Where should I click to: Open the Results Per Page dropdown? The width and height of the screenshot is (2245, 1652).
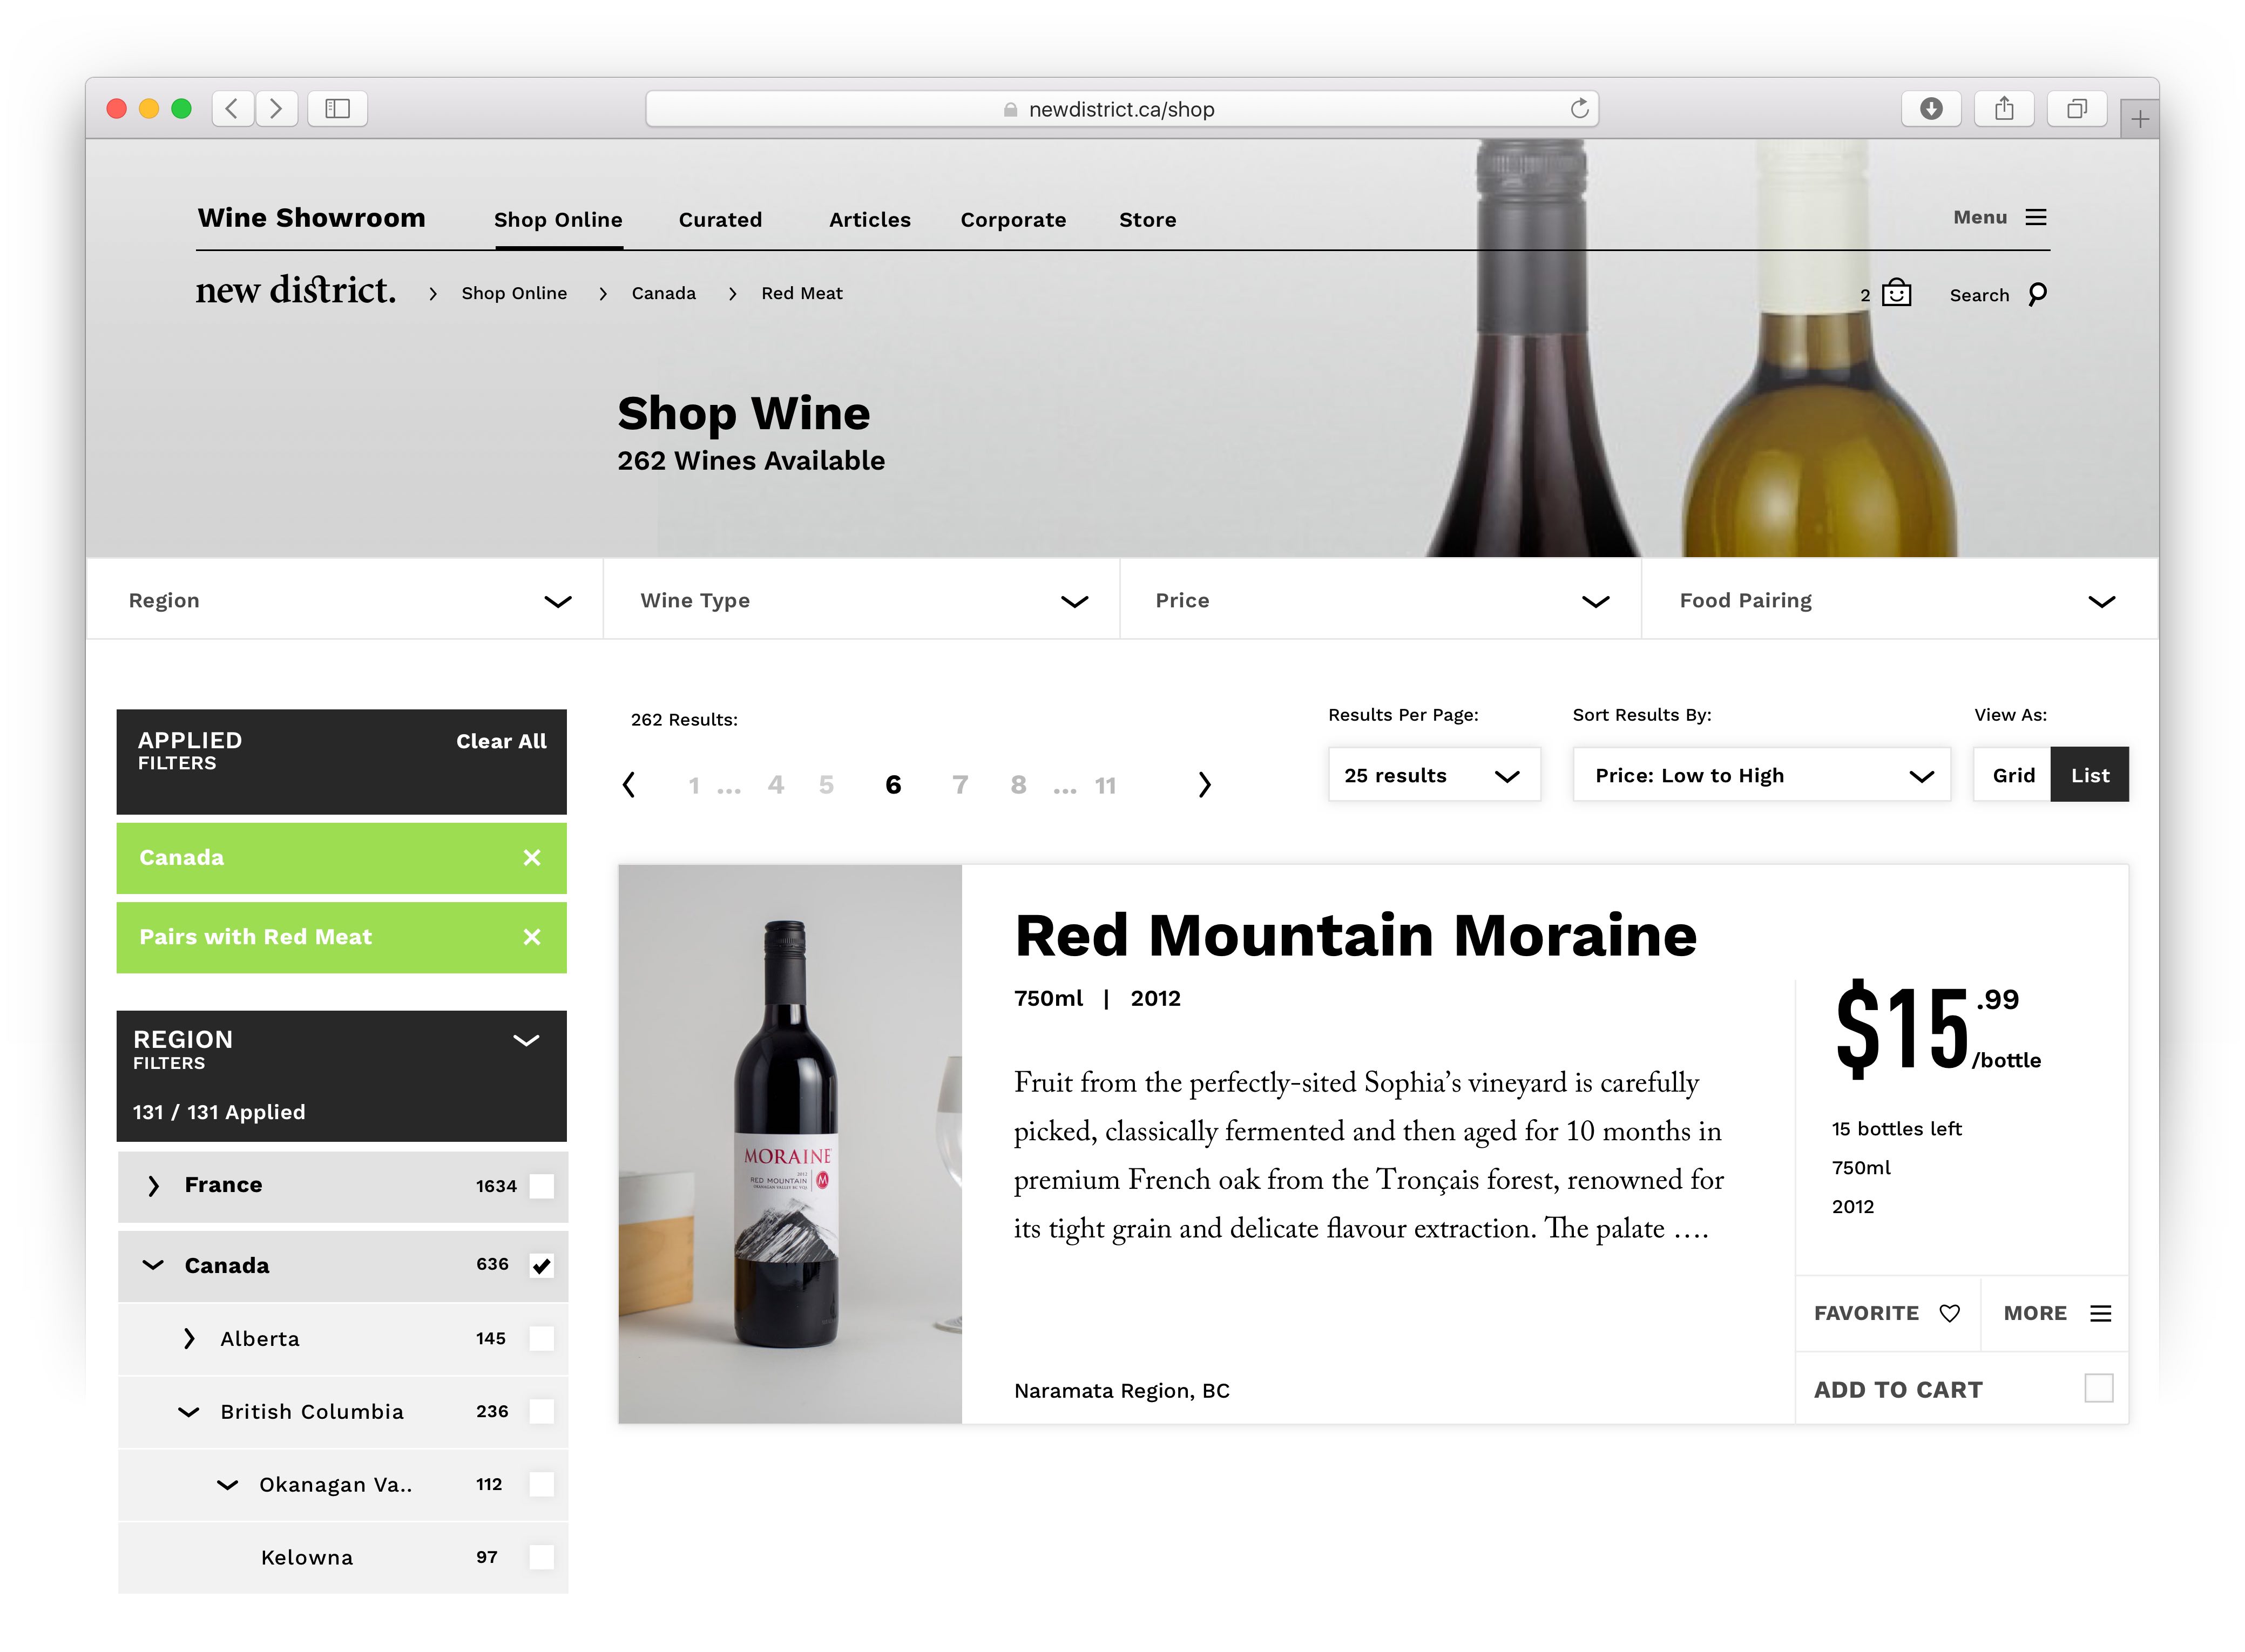coord(1434,775)
